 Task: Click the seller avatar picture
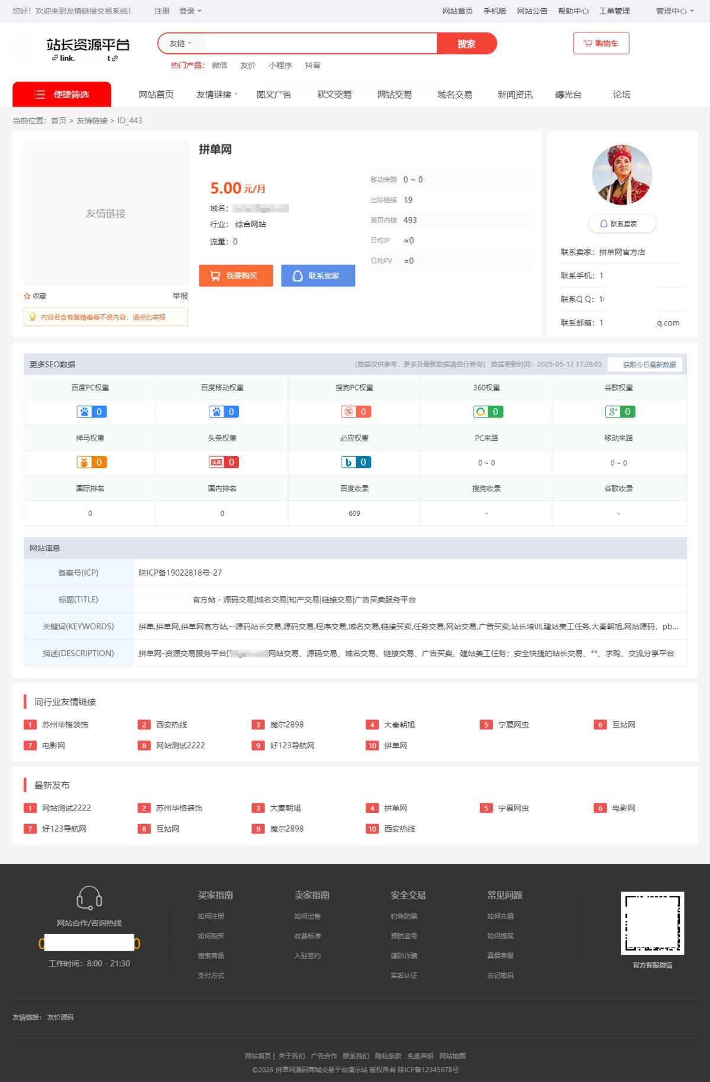point(622,175)
